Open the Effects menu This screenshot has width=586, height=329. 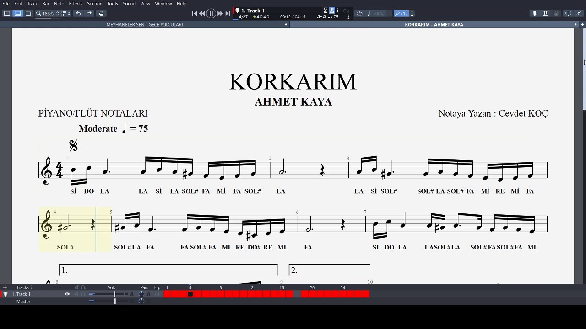pos(76,3)
